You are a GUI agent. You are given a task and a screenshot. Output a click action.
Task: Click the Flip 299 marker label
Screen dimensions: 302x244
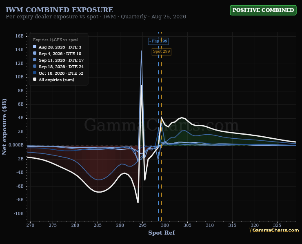coord(158,41)
